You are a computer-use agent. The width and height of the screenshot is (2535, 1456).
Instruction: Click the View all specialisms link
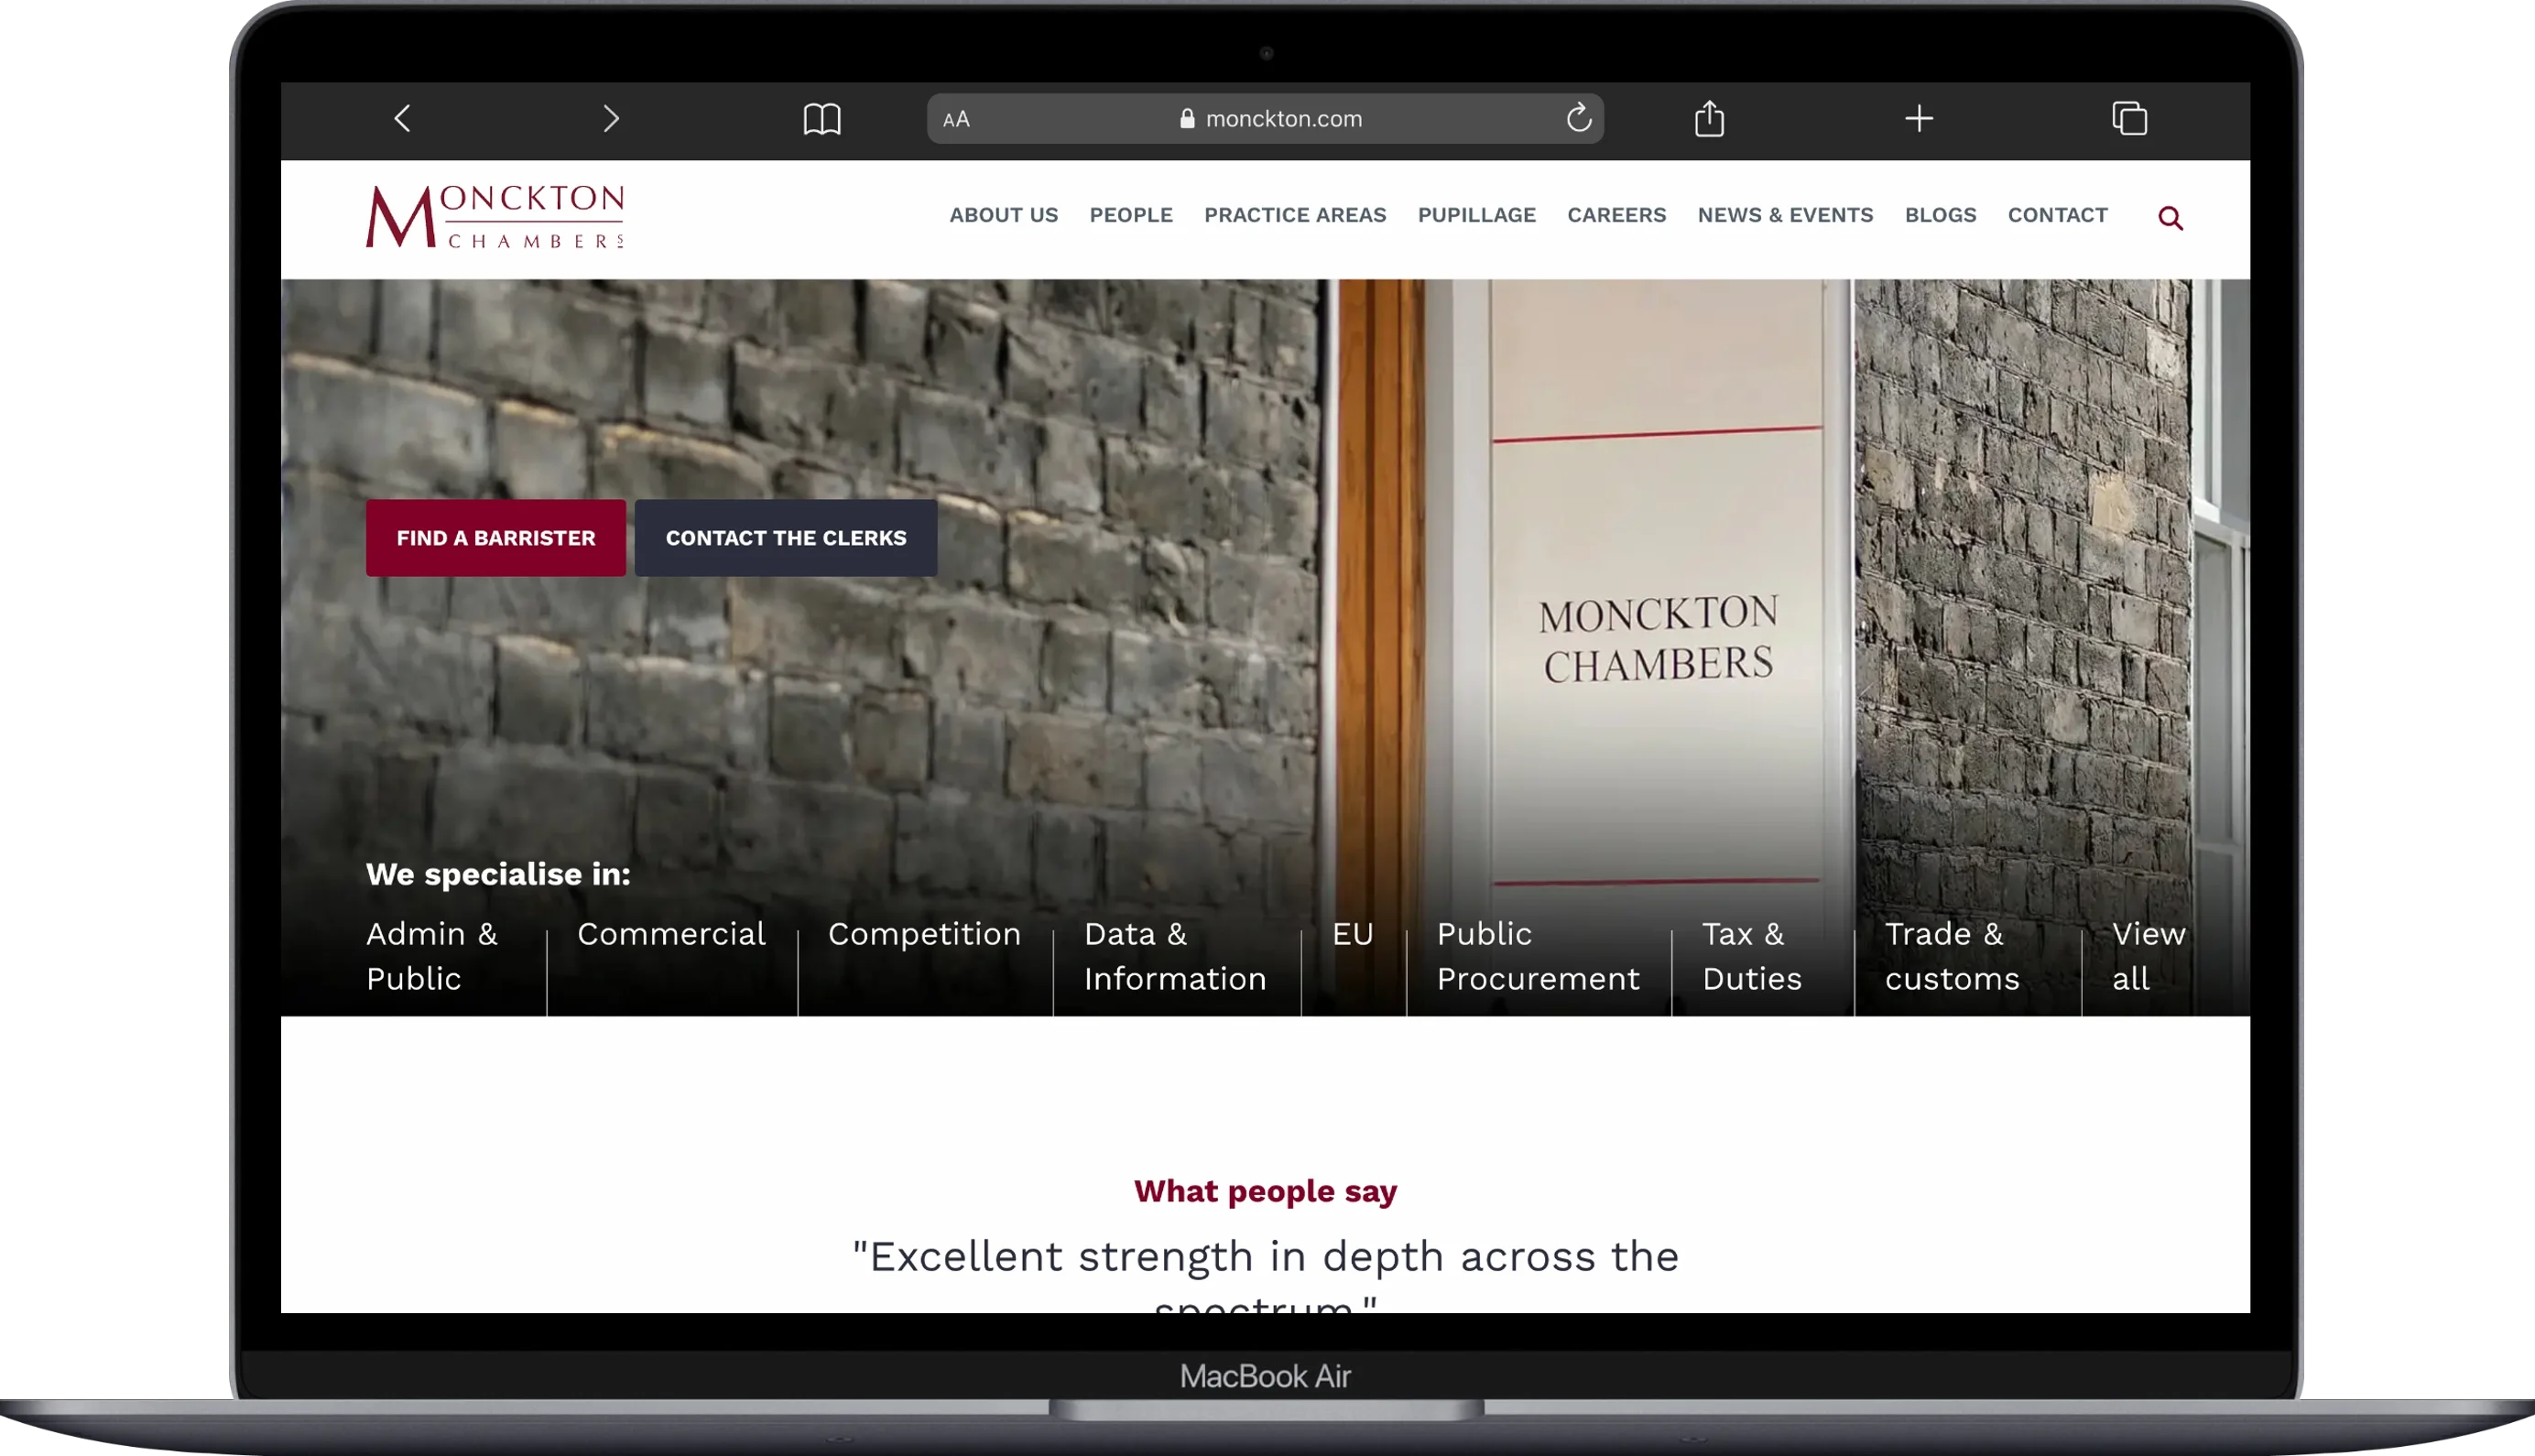click(x=2148, y=956)
